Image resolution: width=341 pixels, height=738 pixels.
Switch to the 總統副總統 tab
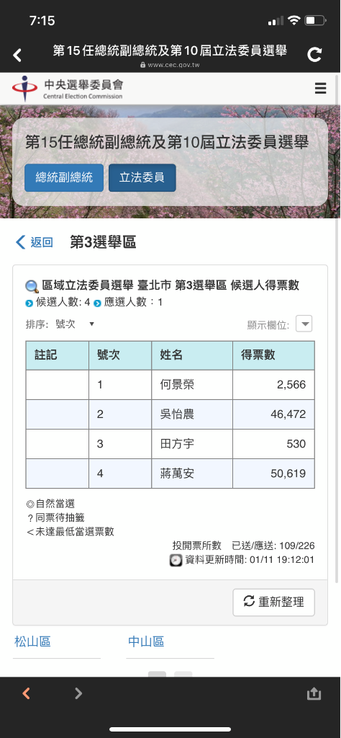tap(64, 177)
